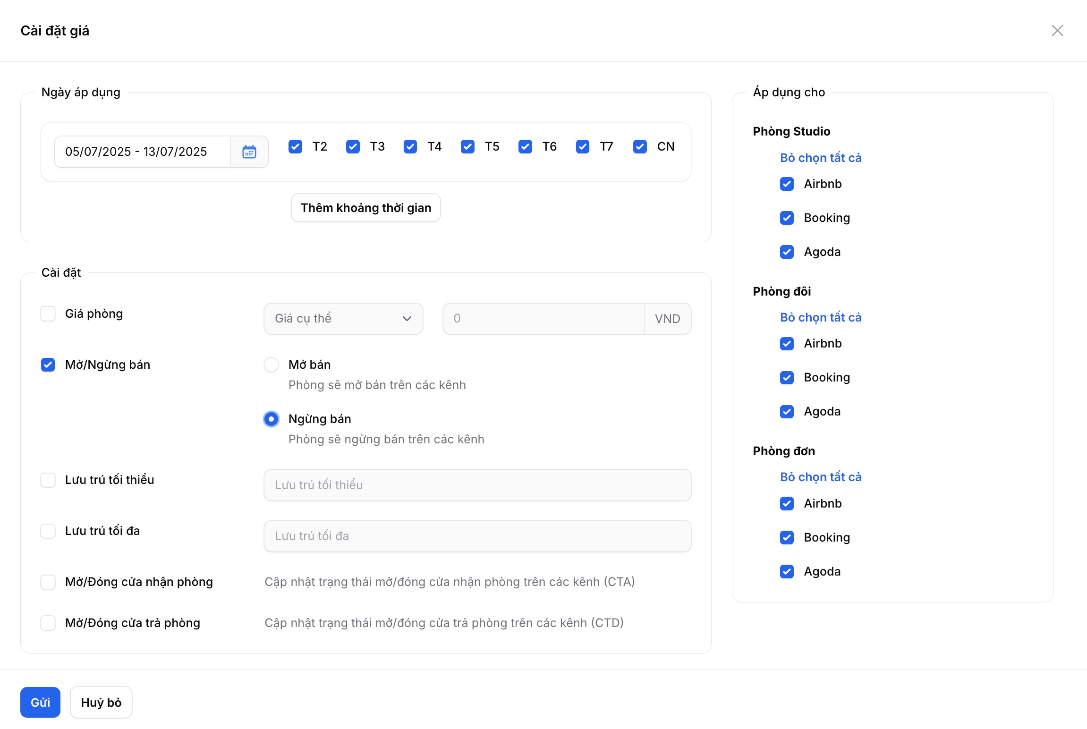Enable the Lưu trú tối đa checkbox

(x=48, y=531)
